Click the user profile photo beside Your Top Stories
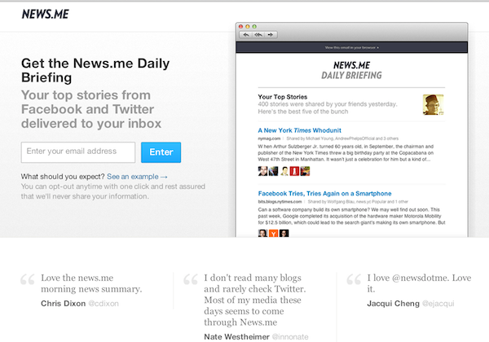 click(433, 104)
